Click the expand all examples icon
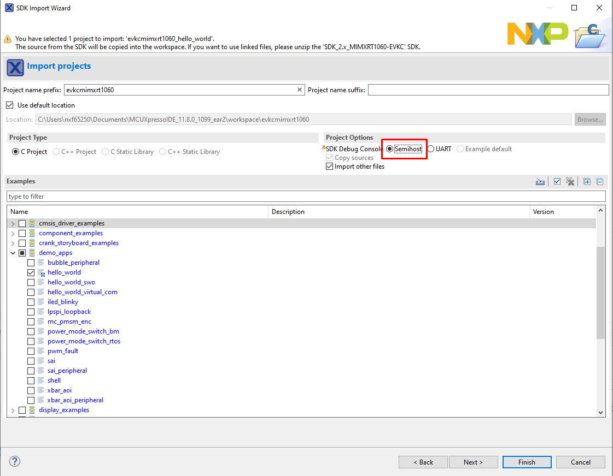Viewport: 613px width, 476px height. (x=587, y=182)
